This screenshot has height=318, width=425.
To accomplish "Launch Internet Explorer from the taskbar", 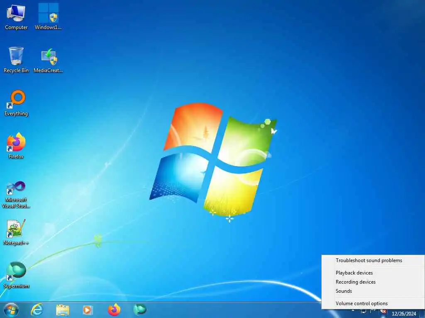I will pos(37,310).
